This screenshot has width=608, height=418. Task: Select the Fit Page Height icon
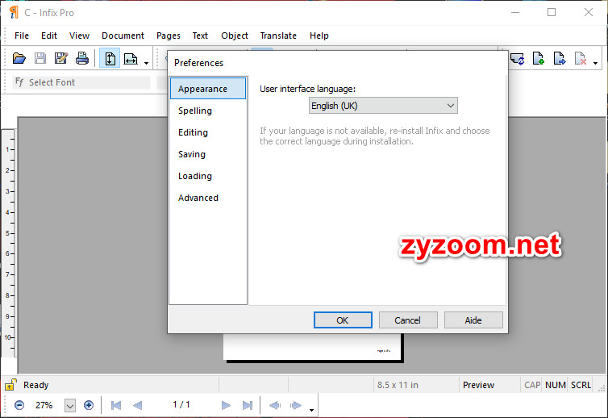point(110,59)
